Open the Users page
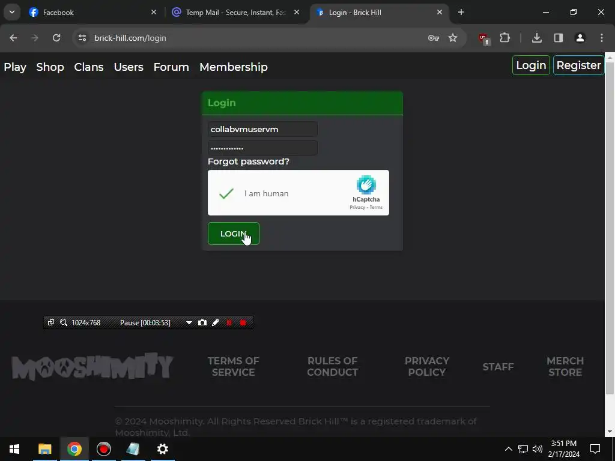Viewport: 615px width, 461px height. click(129, 67)
